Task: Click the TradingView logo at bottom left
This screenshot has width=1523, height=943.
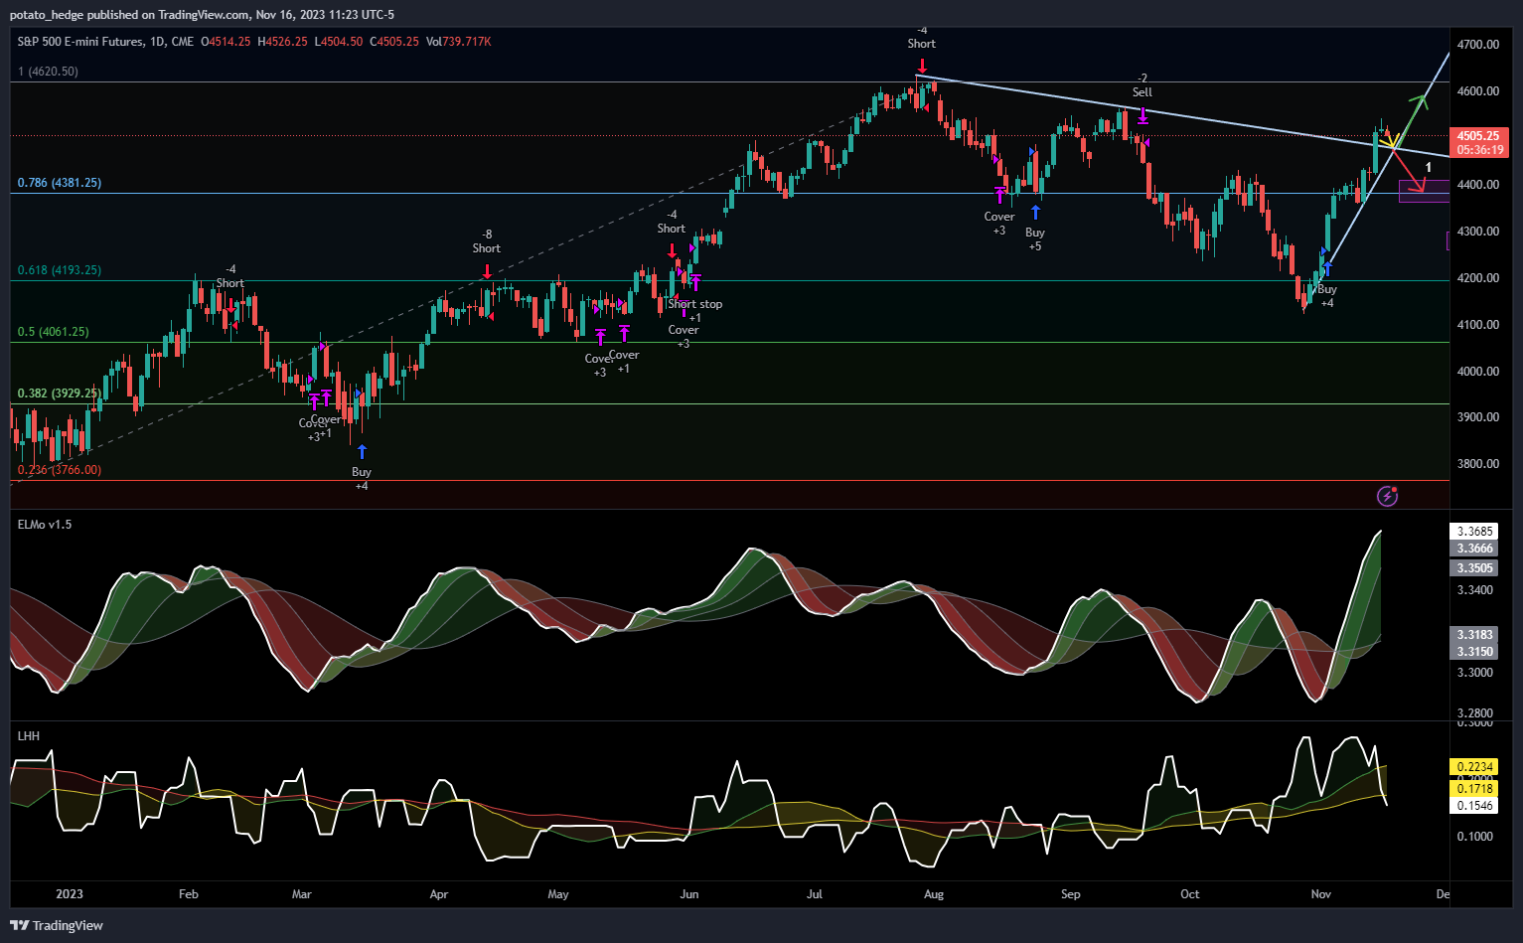Action: (x=57, y=925)
